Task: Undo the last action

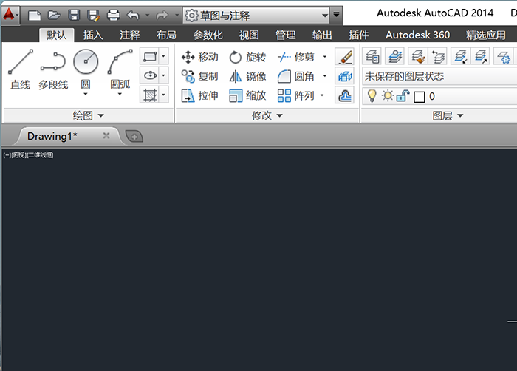Action: coord(134,16)
